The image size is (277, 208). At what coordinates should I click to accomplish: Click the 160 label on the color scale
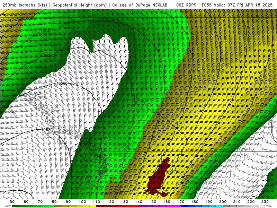tap(167, 202)
